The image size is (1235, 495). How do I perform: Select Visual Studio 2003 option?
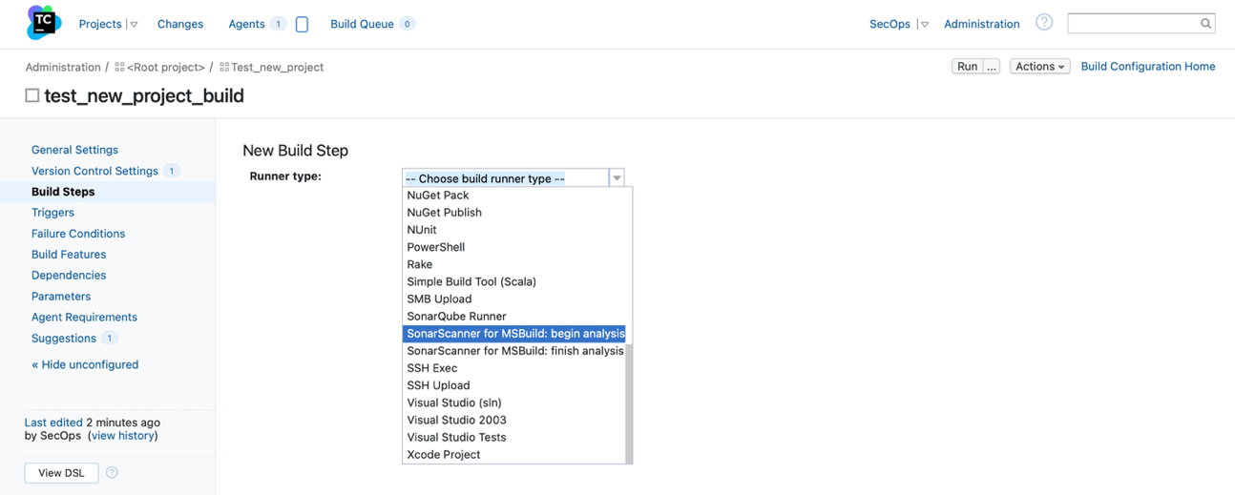(x=513, y=420)
